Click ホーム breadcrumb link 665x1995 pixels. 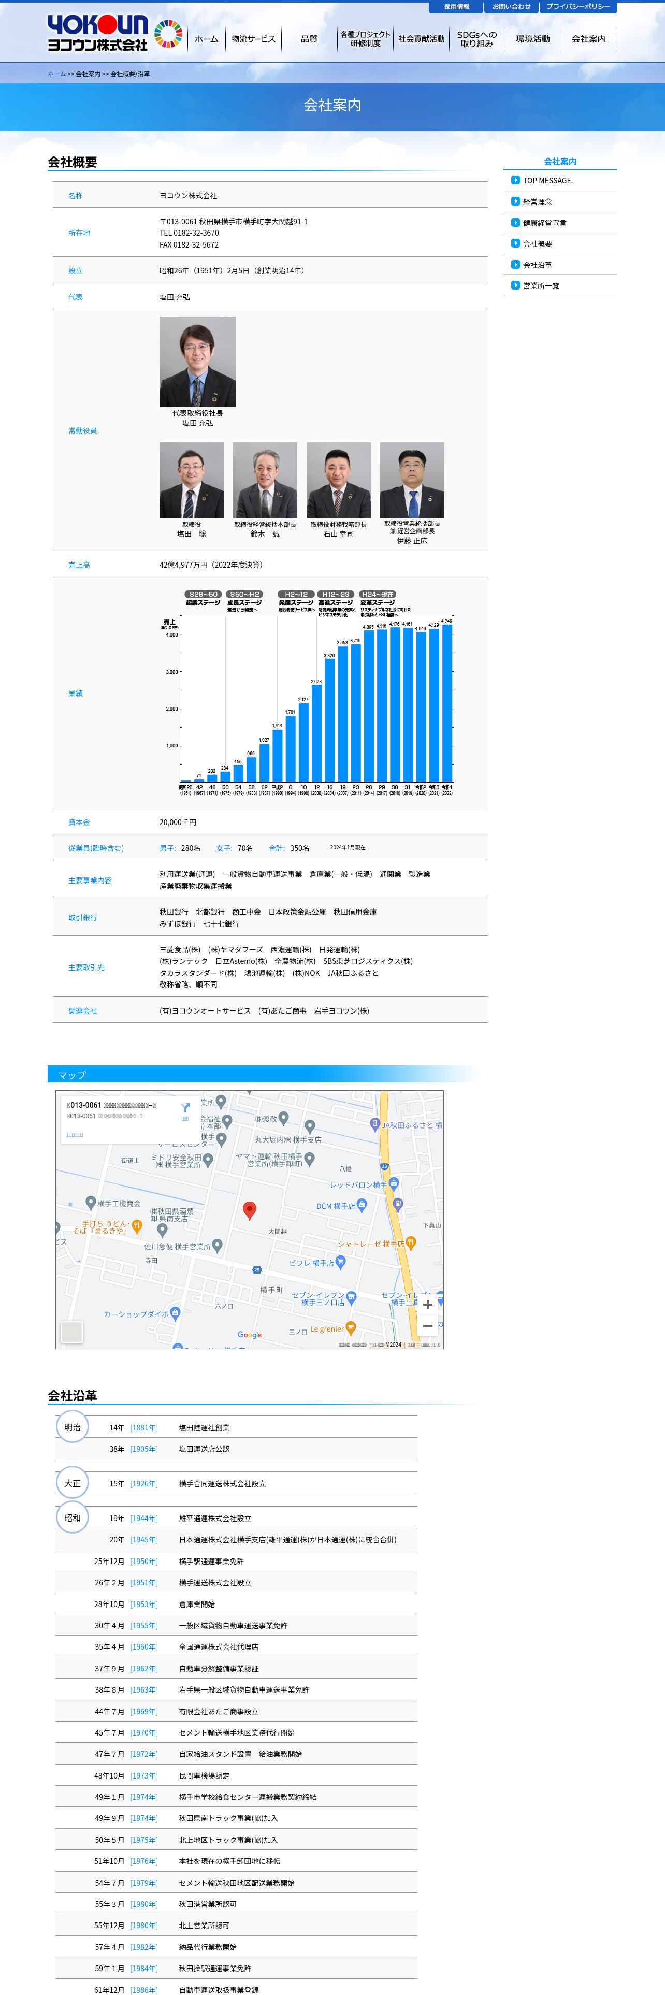pos(56,74)
